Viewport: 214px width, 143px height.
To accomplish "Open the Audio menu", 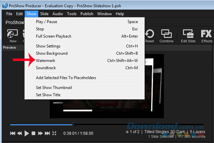I will click(58, 14).
